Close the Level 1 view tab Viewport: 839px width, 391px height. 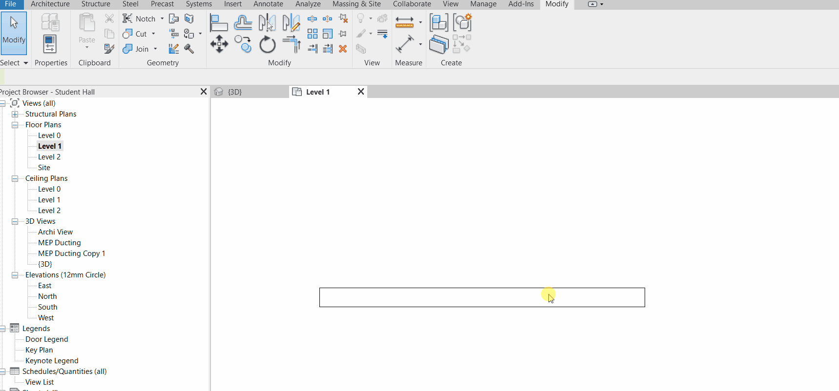(x=361, y=92)
